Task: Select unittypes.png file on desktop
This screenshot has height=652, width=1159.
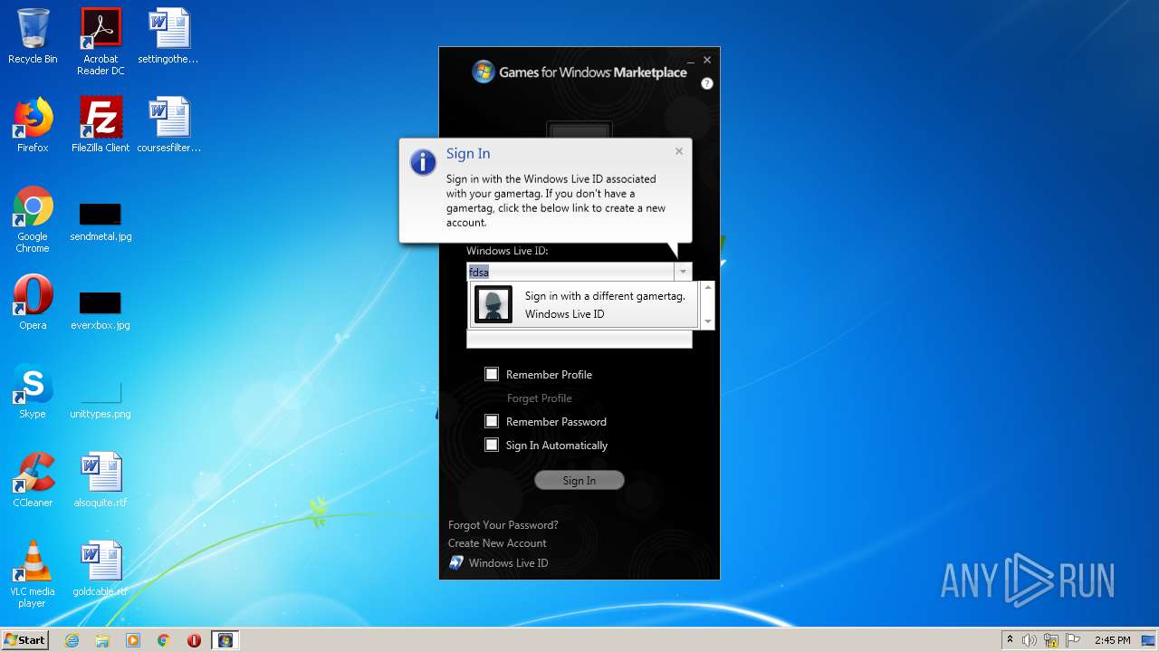Action: [x=101, y=398]
